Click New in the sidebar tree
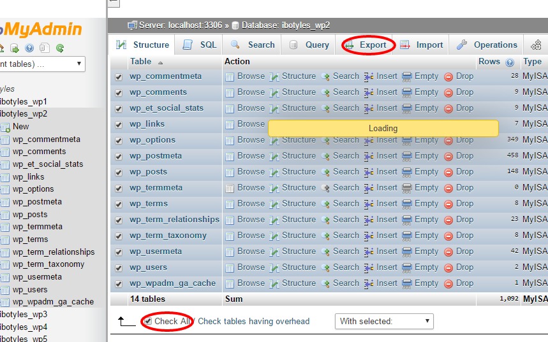The width and height of the screenshot is (548, 342). pyautogui.click(x=20, y=126)
